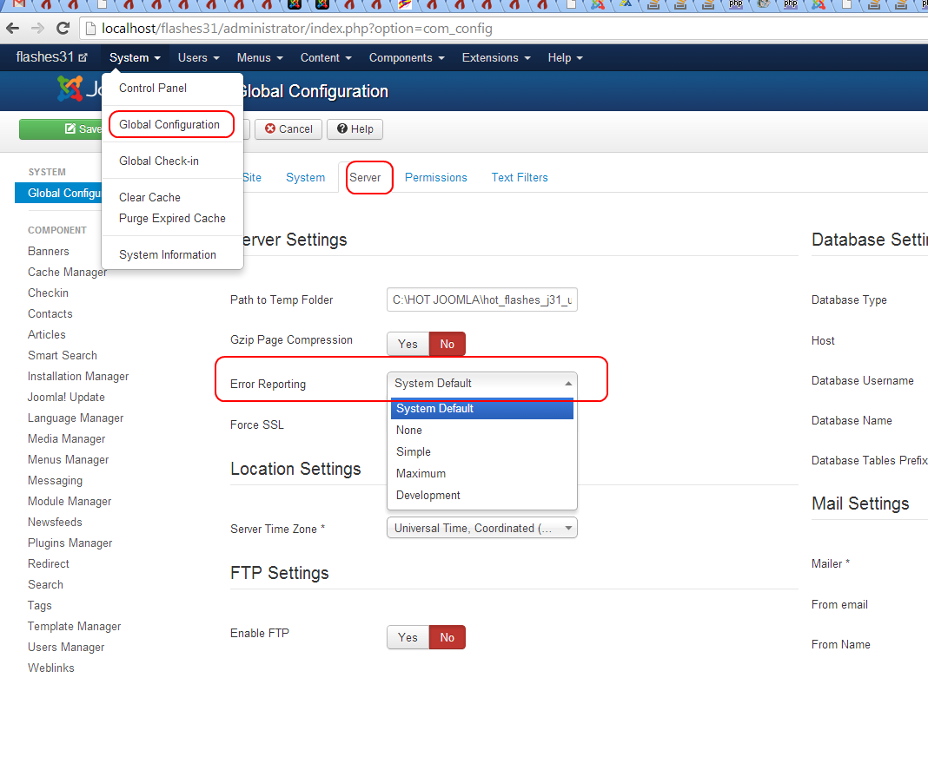This screenshot has width=928, height=770.
Task: Open Language Manager sidebar link
Action: click(x=76, y=418)
